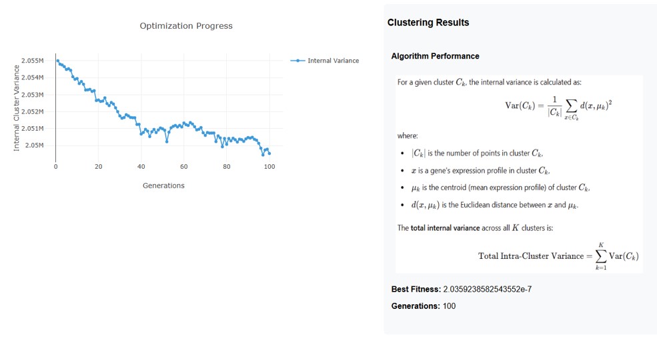Click the Best Fitness value text

tap(487, 289)
